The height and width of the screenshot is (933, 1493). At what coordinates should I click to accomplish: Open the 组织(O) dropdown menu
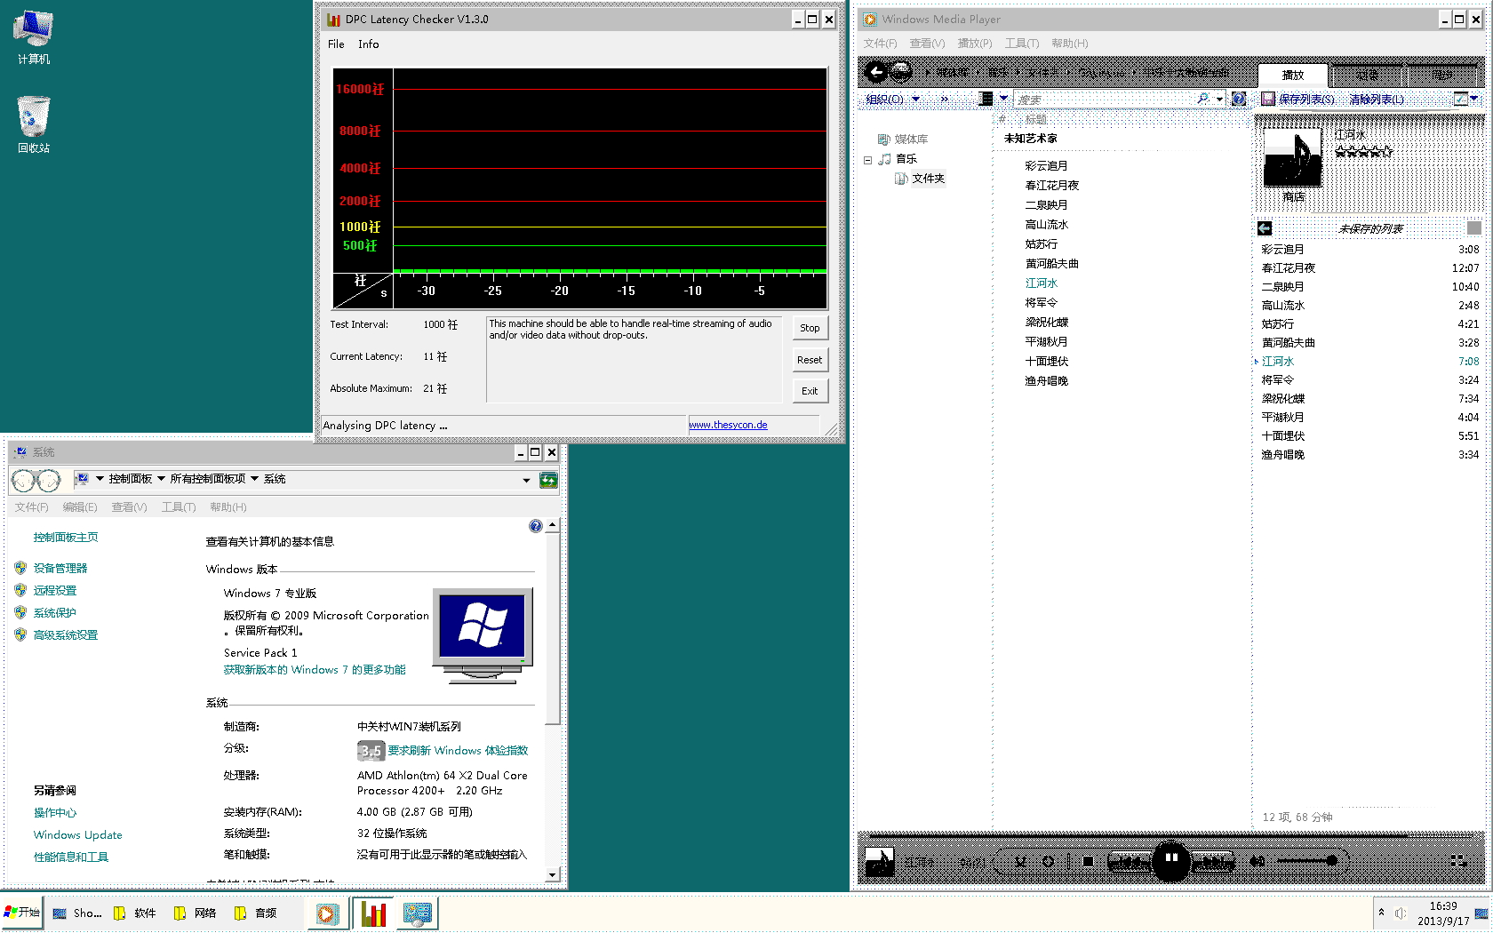892,99
